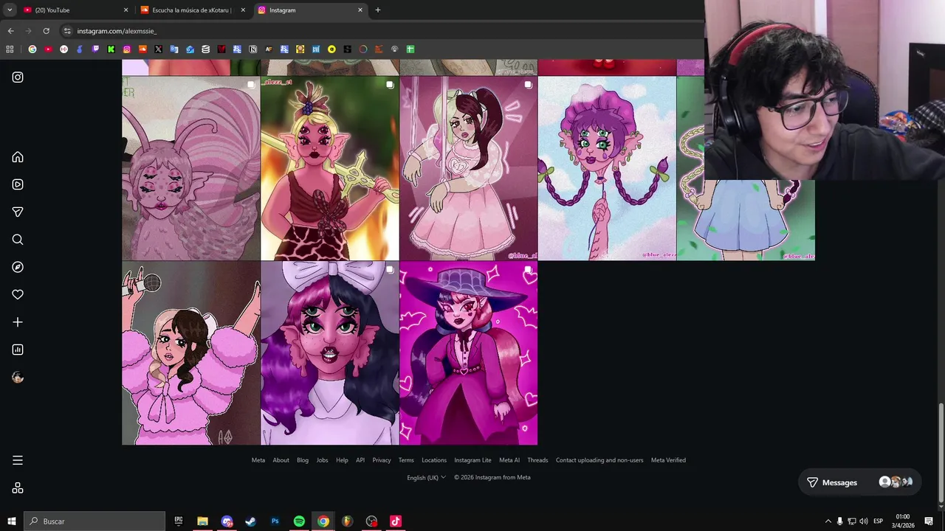Open the Meta Verified footer link
The width and height of the screenshot is (945, 531).
(668, 460)
